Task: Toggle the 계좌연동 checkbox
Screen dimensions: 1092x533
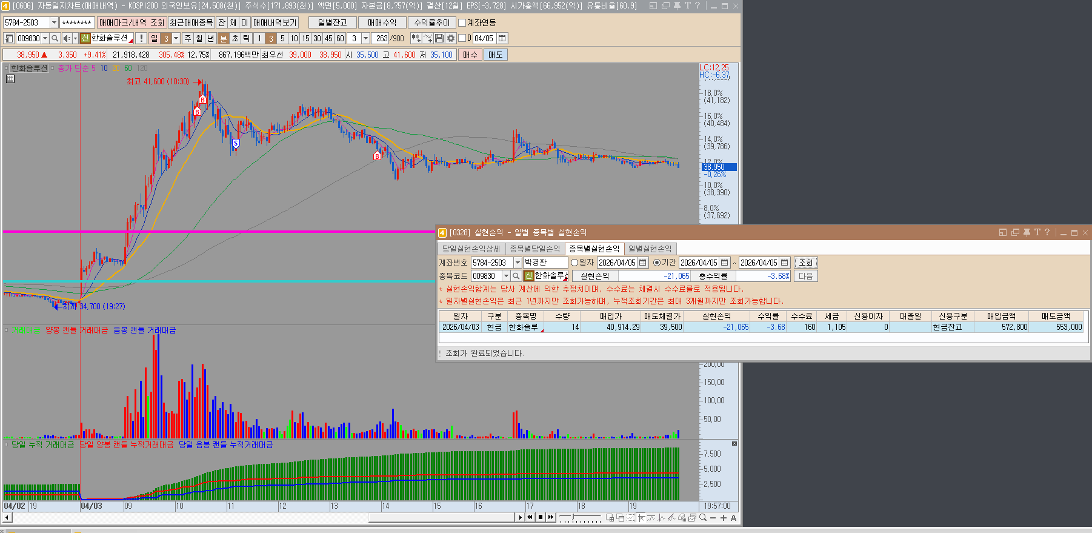Action: pyautogui.click(x=462, y=22)
